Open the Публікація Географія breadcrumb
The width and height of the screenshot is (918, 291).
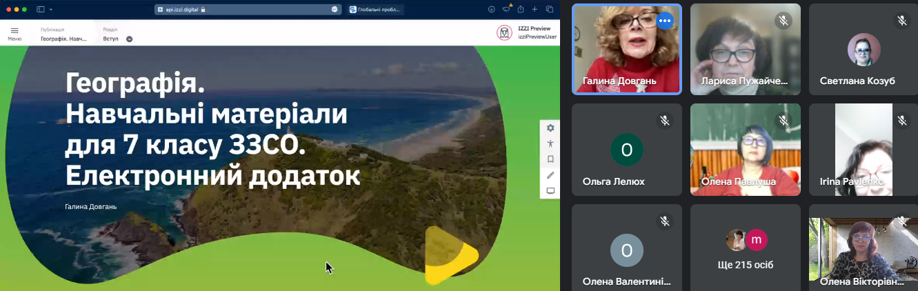click(x=64, y=34)
